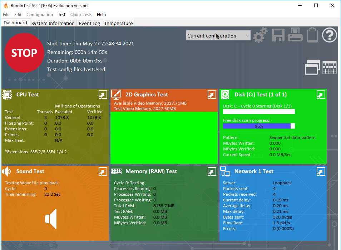Open test configuration gears icon
This screenshot has height=250, width=341.
pyautogui.click(x=260, y=35)
